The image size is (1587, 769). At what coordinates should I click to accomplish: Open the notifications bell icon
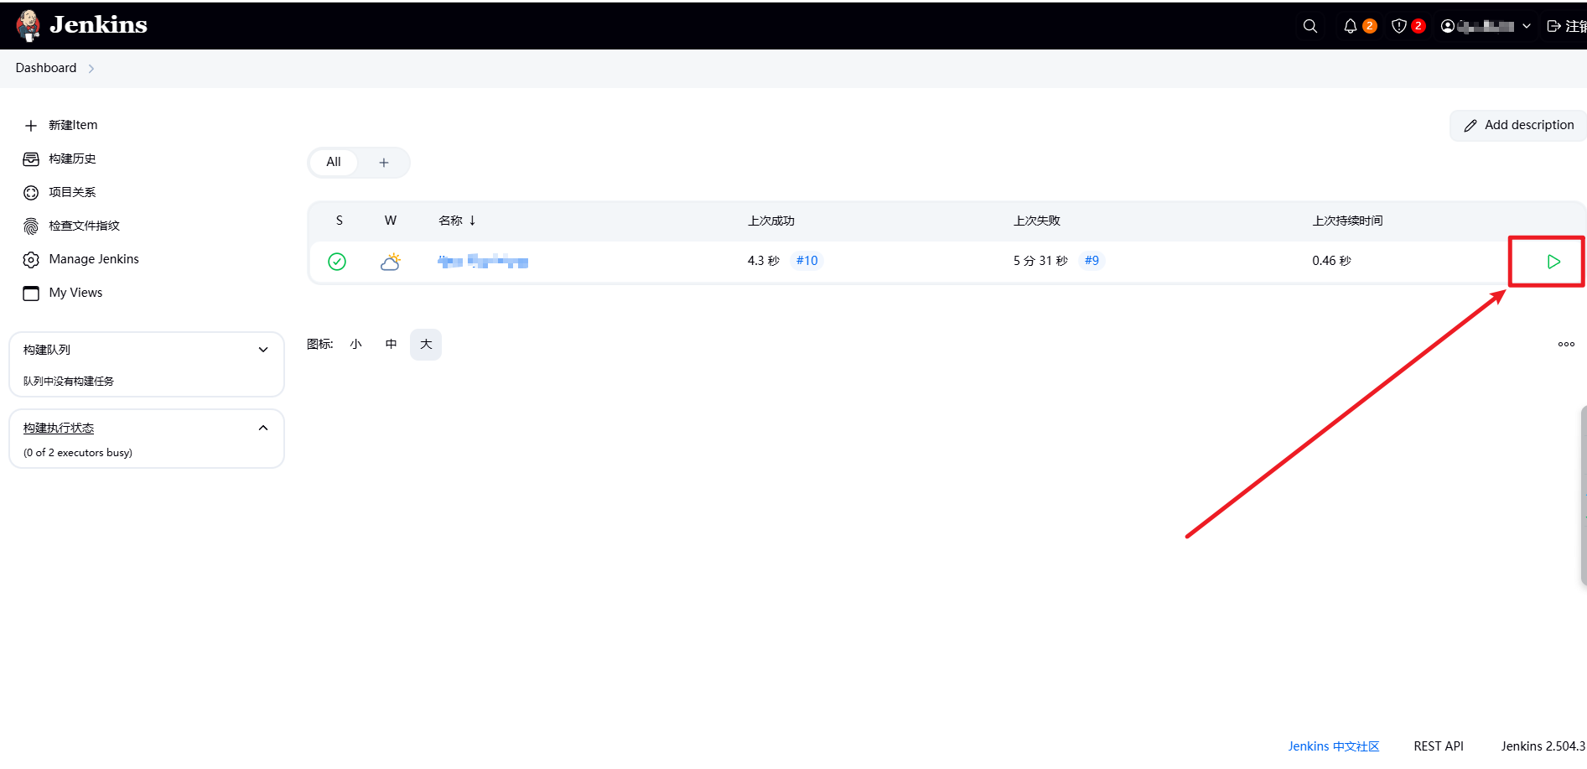[1350, 26]
